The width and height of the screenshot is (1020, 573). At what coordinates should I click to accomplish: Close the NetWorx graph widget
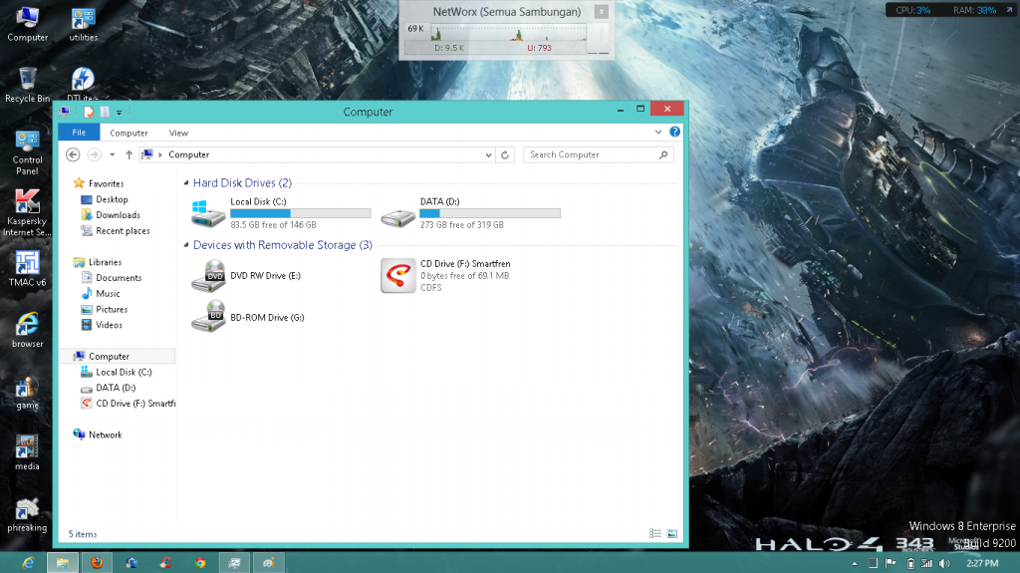click(602, 12)
